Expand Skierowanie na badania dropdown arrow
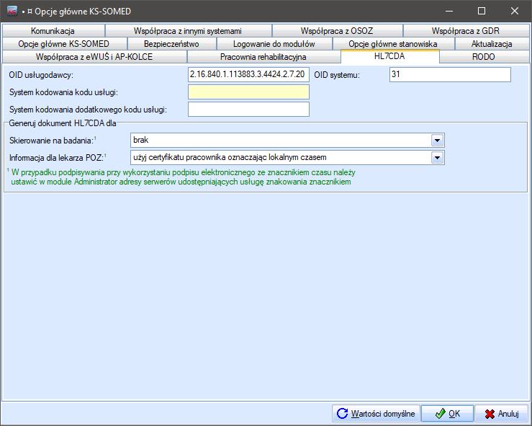Screen dimensions: 532x426 [438, 141]
